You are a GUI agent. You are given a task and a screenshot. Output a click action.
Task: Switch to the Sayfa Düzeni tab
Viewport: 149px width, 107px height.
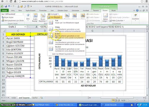[31, 10]
